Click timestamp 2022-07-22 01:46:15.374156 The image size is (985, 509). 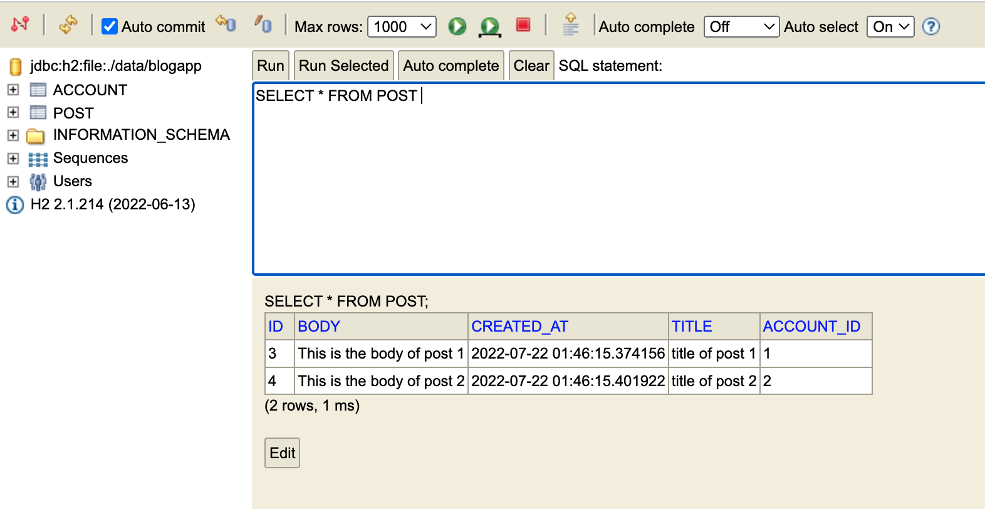568,354
